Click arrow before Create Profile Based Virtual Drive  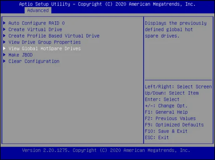(5, 36)
